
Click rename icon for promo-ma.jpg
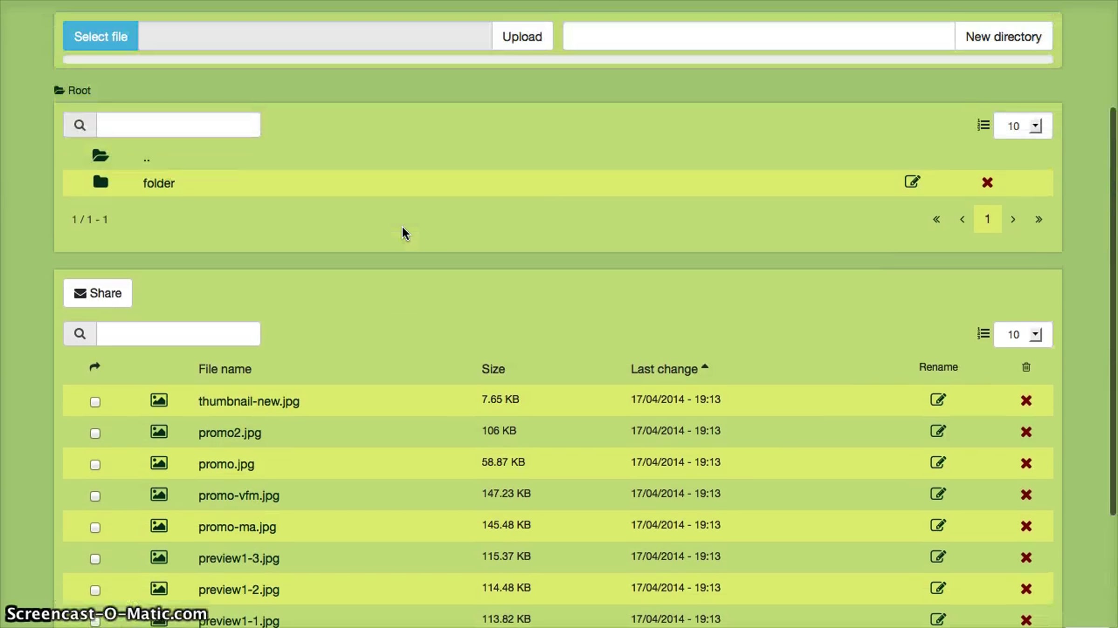(x=938, y=526)
